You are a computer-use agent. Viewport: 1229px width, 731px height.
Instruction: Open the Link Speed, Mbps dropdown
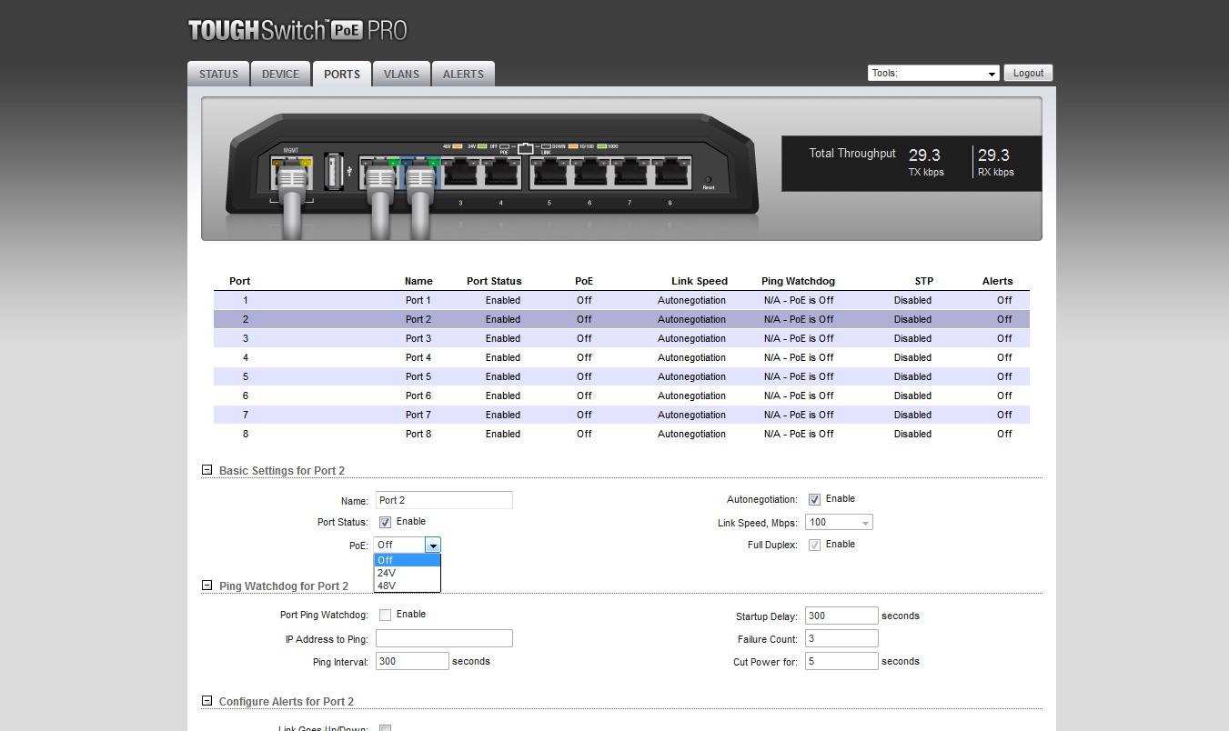click(839, 522)
